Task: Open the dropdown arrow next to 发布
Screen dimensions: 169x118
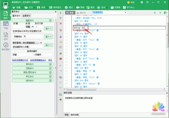Action: (x=107, y=8)
